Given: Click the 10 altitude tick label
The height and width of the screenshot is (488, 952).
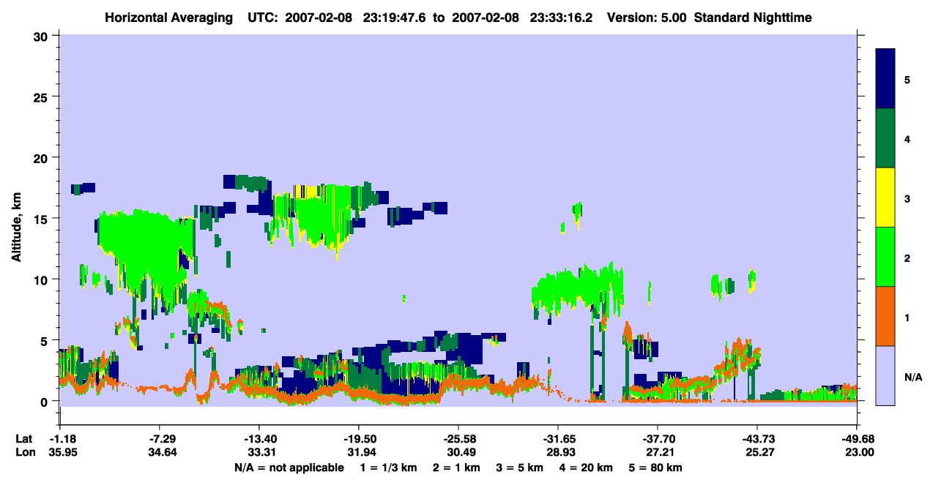Looking at the screenshot, I should pos(42,279).
